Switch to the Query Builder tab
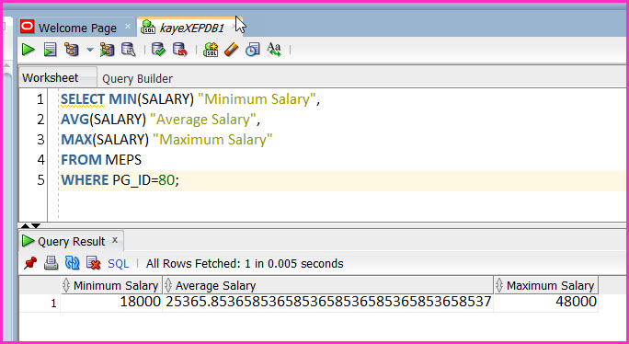 (x=137, y=79)
